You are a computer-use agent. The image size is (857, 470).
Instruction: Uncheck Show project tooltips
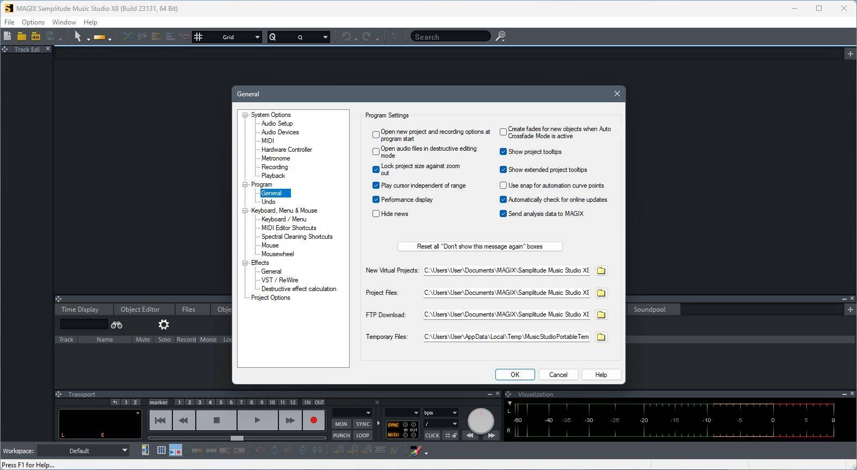[x=503, y=152]
